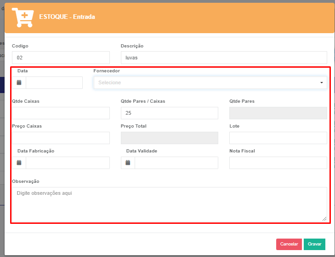Screen dimensions: 335x257
Task: Click the Observação text area
Action: [169, 204]
